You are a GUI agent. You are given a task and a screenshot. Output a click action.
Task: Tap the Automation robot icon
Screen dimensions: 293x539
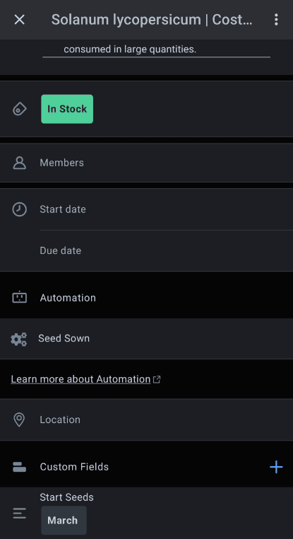pos(20,298)
